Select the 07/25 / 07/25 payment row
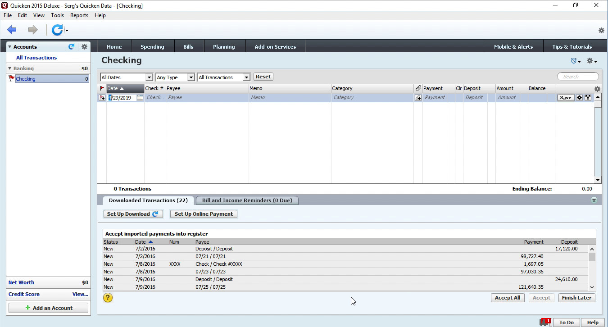Screen dimensions: 608x327 [x=345, y=287]
